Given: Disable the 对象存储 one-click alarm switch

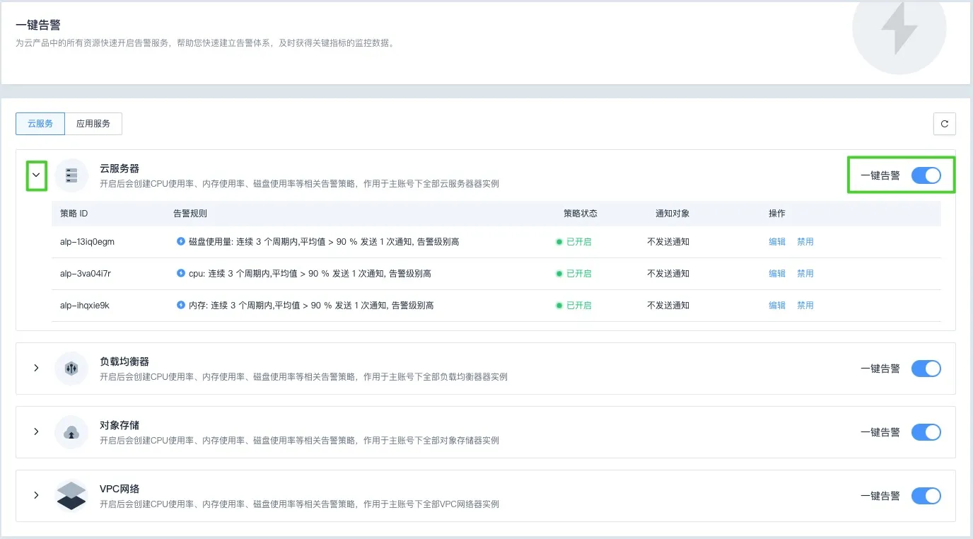Looking at the screenshot, I should point(926,432).
